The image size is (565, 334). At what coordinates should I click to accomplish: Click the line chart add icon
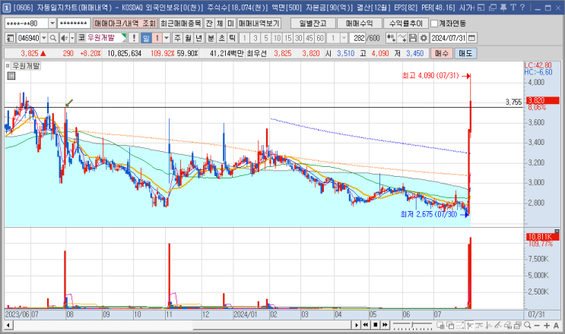(402, 38)
